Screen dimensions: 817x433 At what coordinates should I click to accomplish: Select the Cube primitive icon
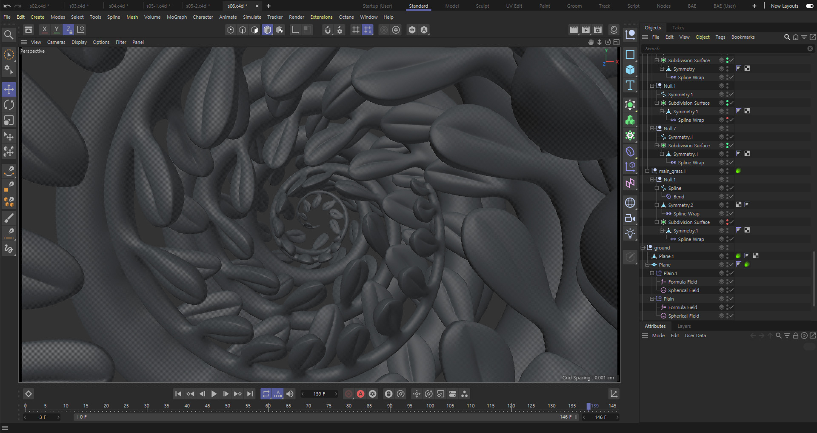(x=630, y=70)
